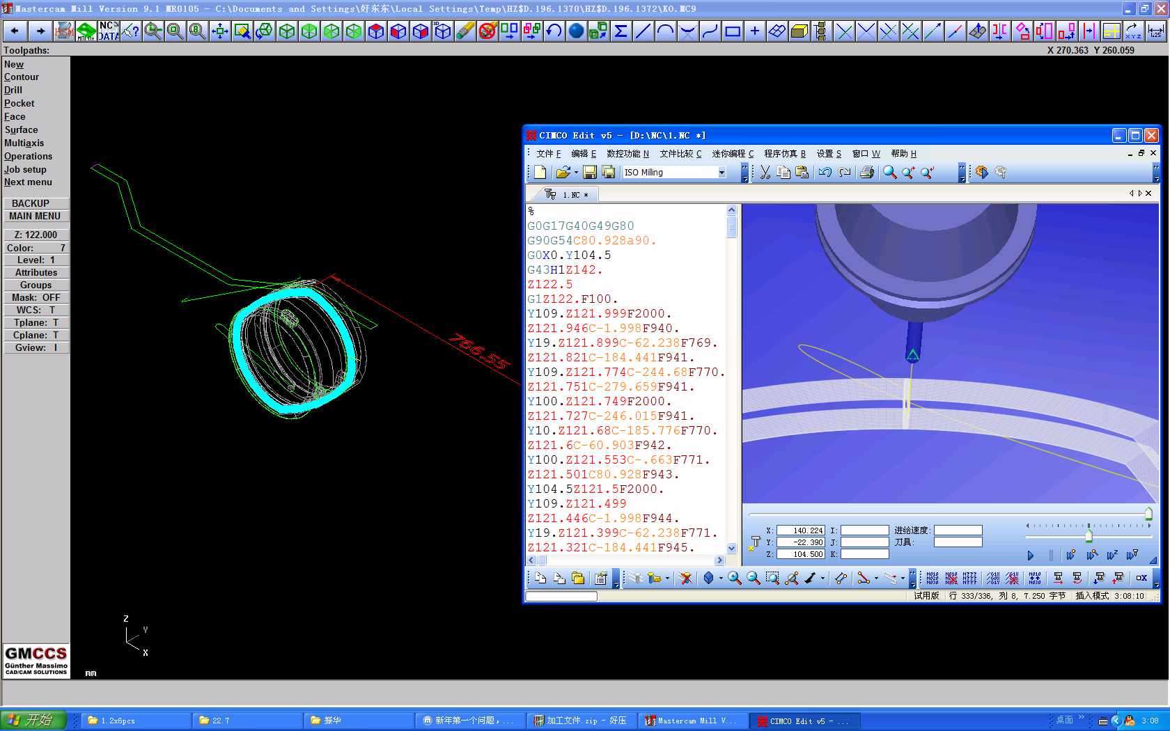Expand the blue solid view dropdown arrow
Screen dimensions: 1170x731
coord(721,578)
